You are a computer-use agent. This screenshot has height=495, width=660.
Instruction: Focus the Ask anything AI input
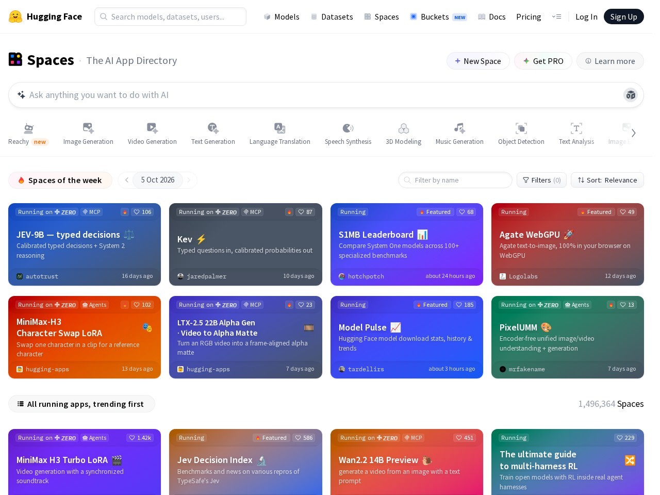[x=326, y=95]
